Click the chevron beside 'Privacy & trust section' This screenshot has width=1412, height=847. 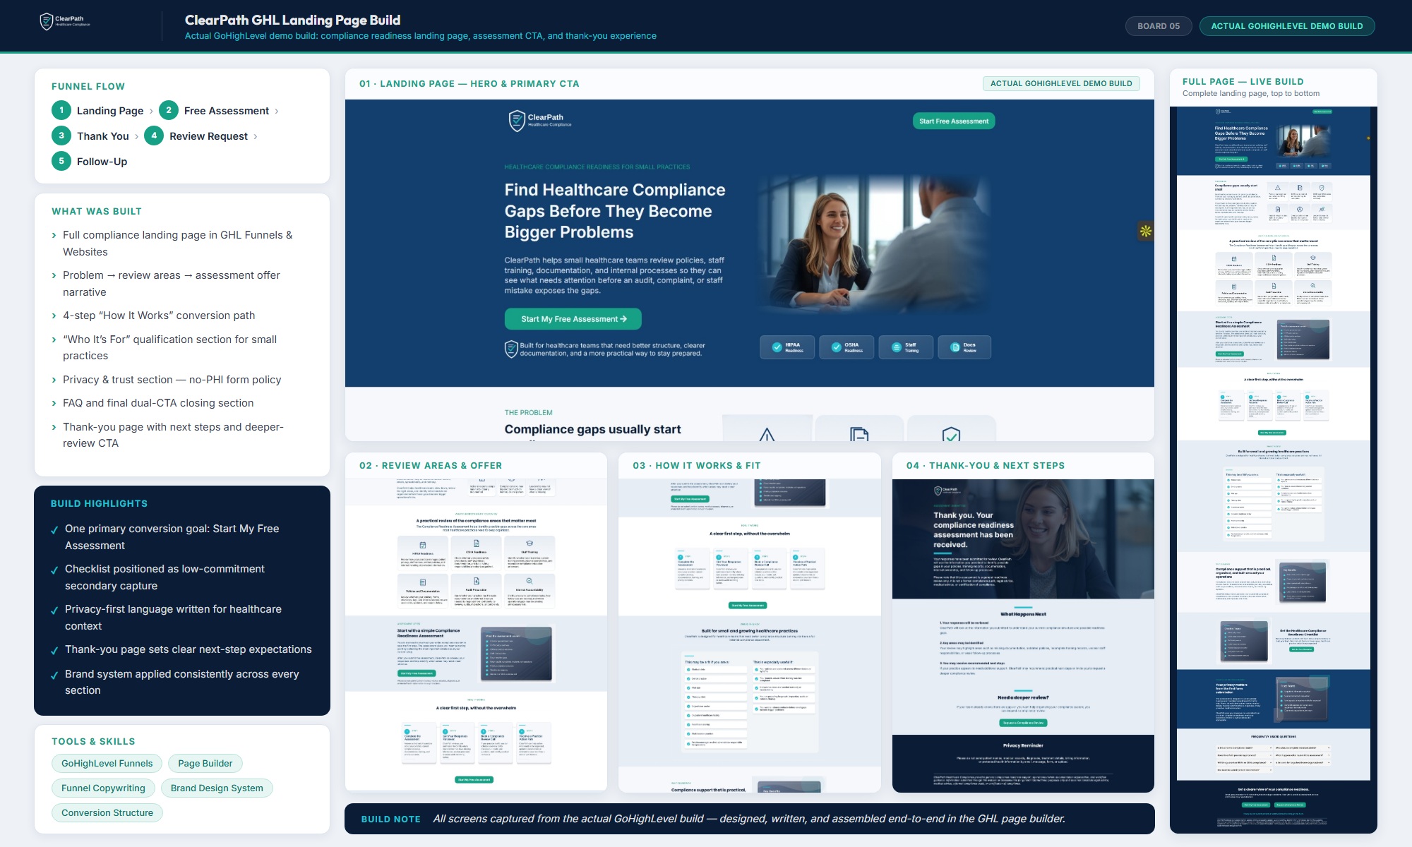54,380
